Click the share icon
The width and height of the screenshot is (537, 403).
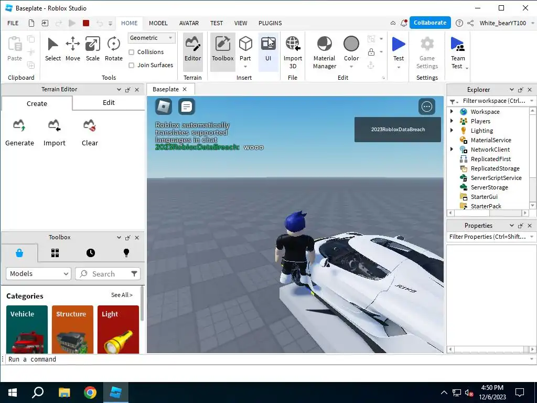470,23
